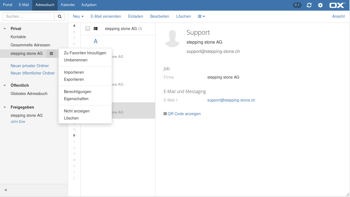
Task: Toggle the select-all contacts checkbox
Action: [x=88, y=28]
